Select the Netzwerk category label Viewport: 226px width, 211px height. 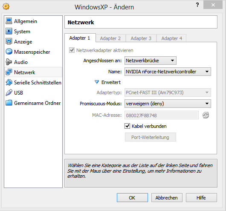pos(24,72)
